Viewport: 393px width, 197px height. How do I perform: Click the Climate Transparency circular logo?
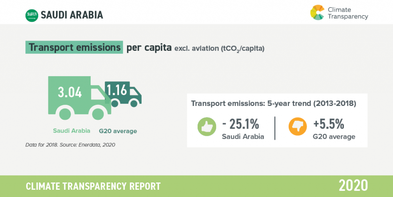[317, 12]
